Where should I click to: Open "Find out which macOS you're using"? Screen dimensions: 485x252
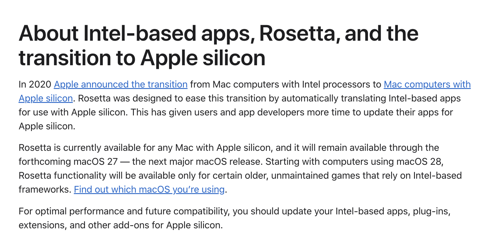pyautogui.click(x=149, y=190)
